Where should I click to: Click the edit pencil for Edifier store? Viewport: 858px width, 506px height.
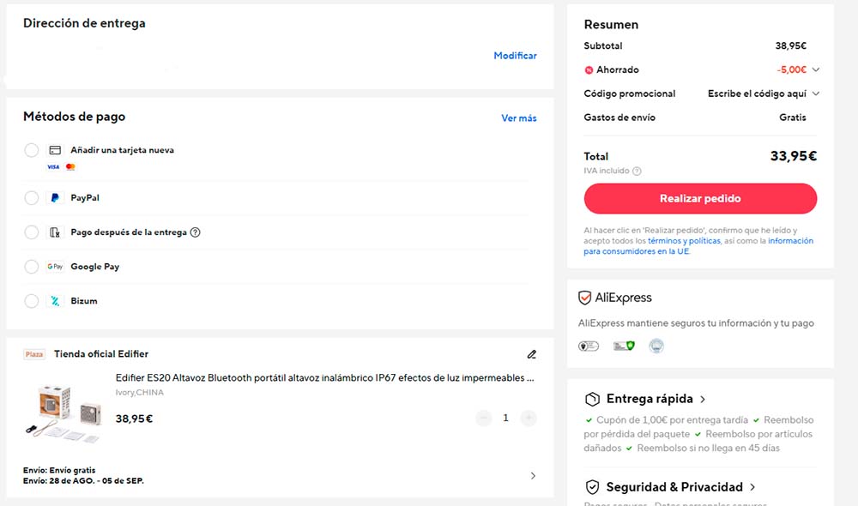tap(531, 354)
